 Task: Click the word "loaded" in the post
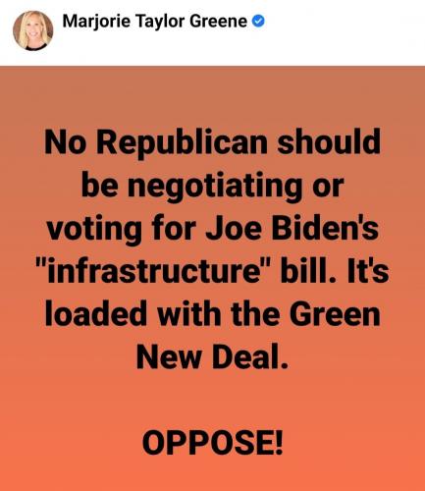(x=96, y=313)
